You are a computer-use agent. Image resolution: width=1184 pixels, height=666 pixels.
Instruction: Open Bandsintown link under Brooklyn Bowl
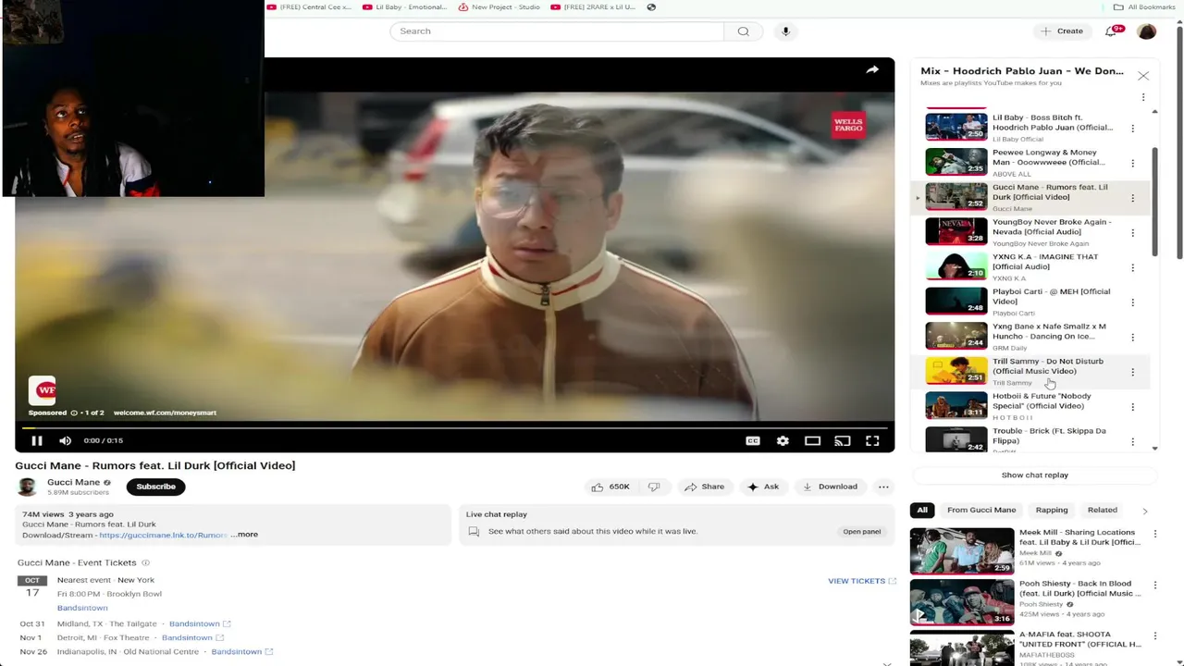[x=82, y=608]
